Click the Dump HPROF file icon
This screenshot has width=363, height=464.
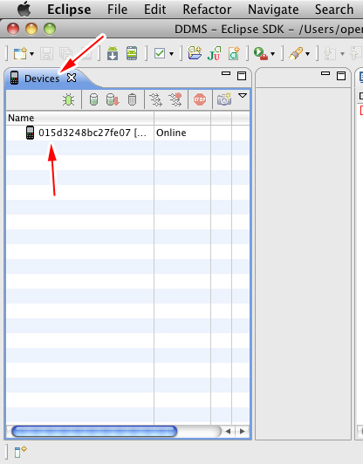(113, 99)
